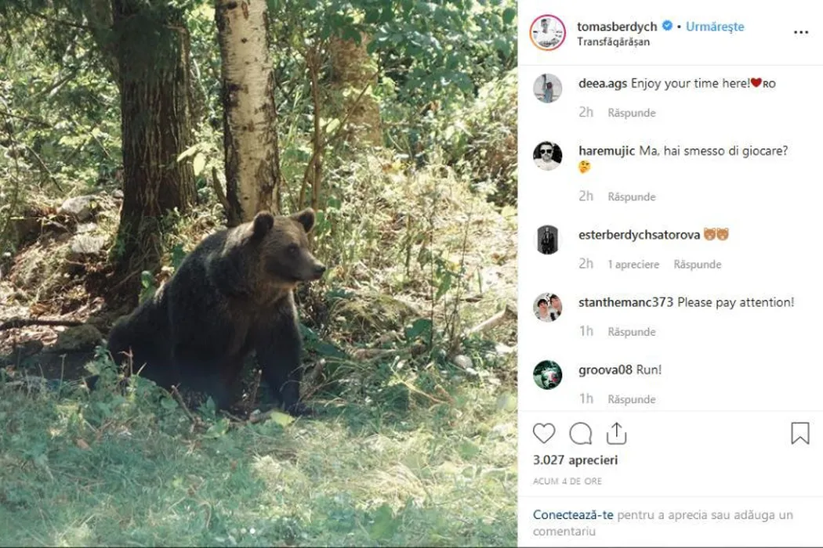
Task: Open the Transfăgărășan location link
Action: pyautogui.click(x=613, y=41)
